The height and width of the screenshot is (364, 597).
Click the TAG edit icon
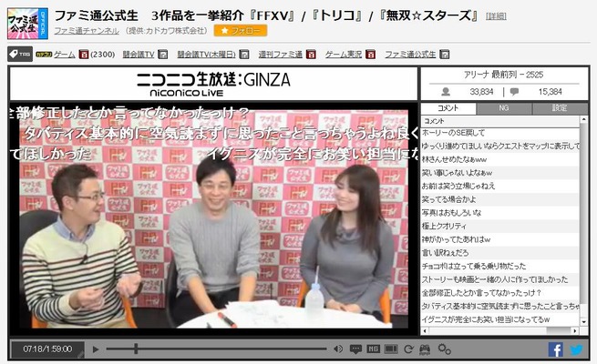(20, 55)
